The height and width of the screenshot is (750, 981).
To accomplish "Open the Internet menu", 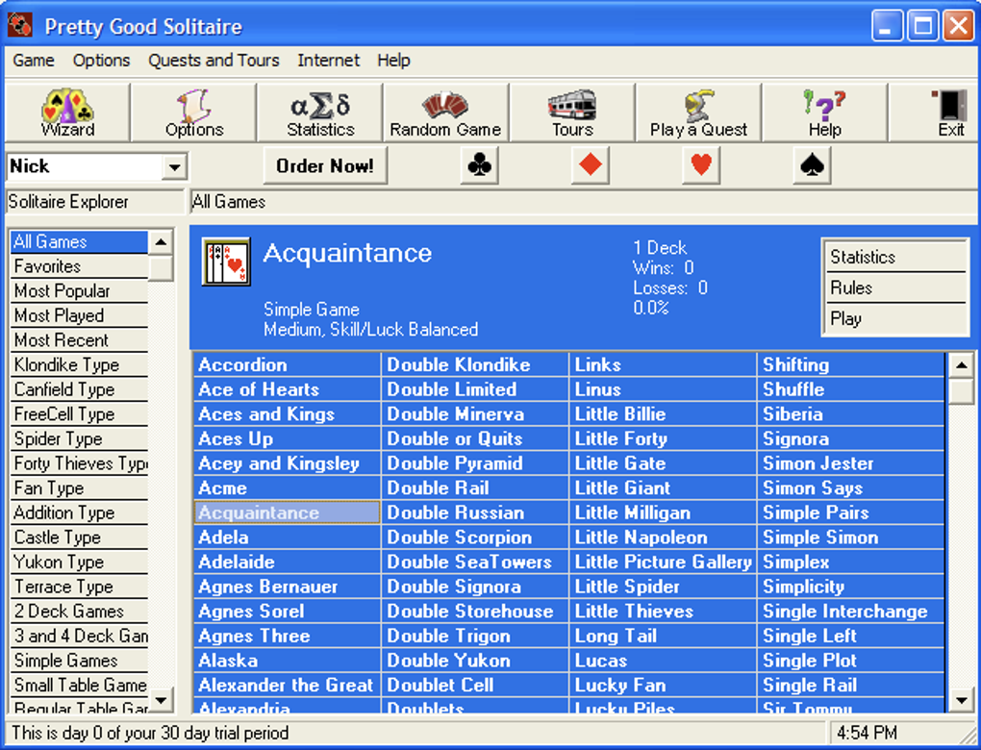I will pyautogui.click(x=329, y=61).
